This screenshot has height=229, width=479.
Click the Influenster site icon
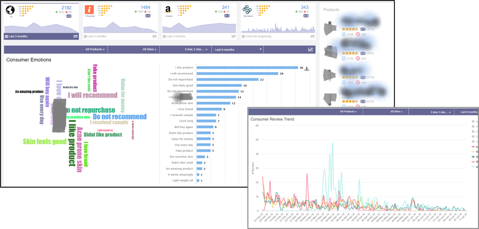pyautogui.click(x=89, y=10)
